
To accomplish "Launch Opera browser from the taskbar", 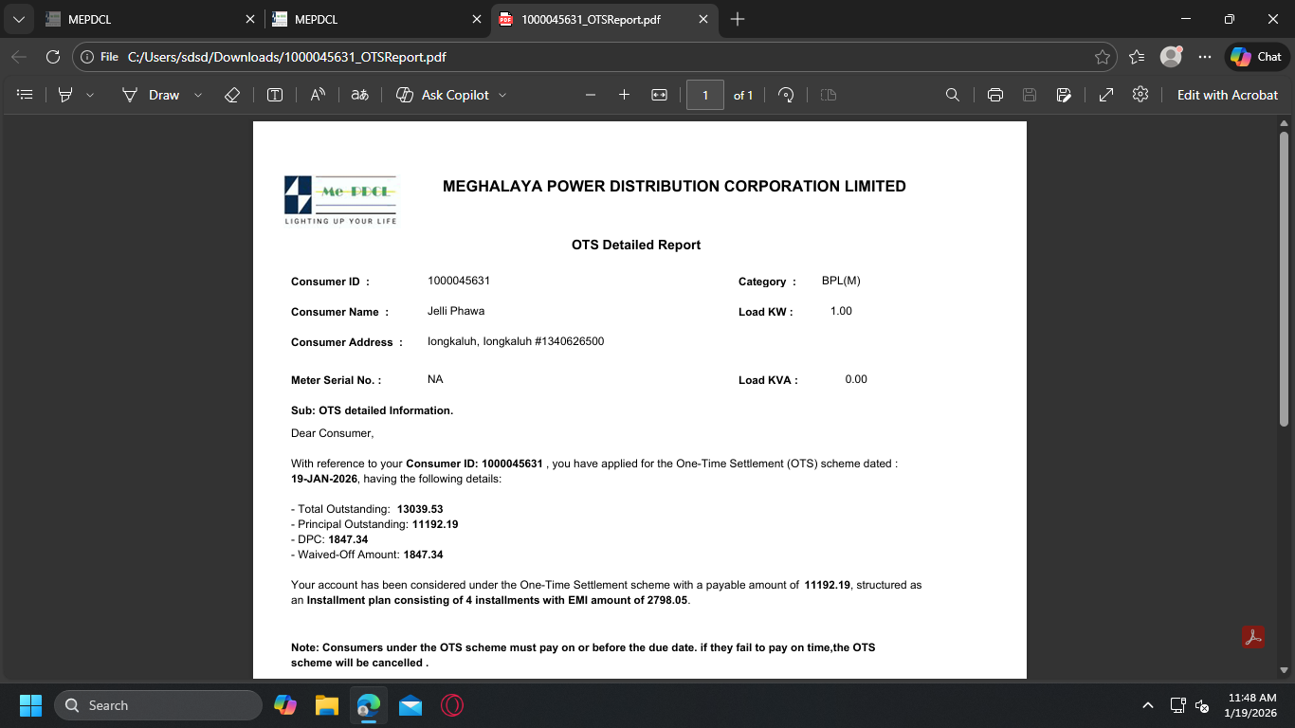I will tap(452, 705).
